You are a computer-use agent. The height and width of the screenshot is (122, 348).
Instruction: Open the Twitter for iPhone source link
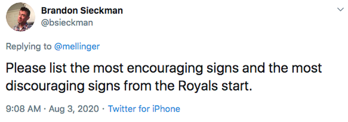(x=144, y=109)
